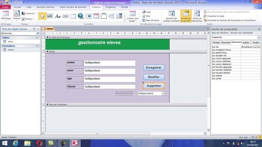Expand the controls gallery More arrow
The image size is (262, 147).
[124, 20]
